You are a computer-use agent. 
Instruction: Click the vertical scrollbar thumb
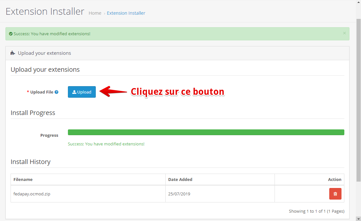pyautogui.click(x=358, y=100)
